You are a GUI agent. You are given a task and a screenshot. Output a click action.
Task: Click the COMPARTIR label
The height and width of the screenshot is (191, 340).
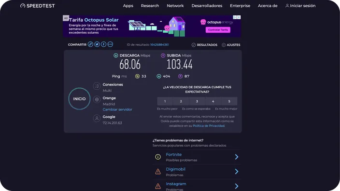[x=77, y=44]
